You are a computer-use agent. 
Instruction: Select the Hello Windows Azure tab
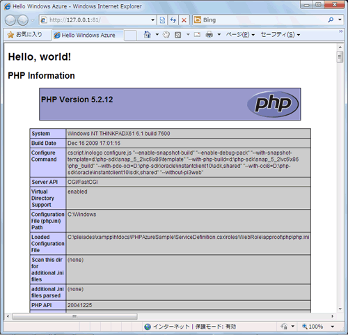pos(88,35)
